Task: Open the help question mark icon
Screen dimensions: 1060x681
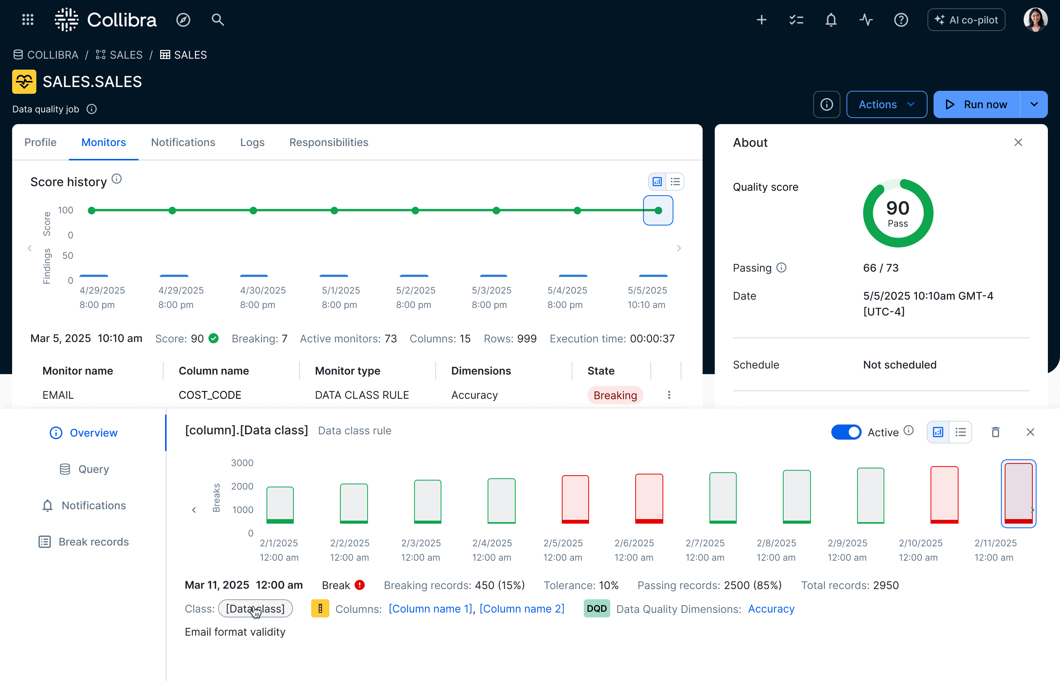Action: coord(901,19)
